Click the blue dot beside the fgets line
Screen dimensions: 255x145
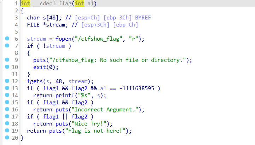(7, 81)
